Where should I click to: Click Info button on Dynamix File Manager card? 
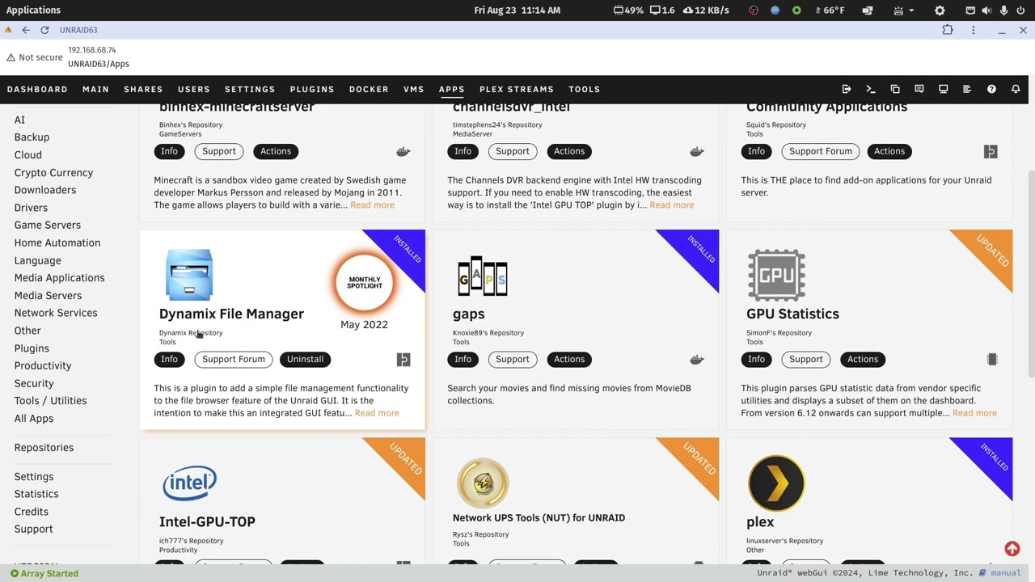[169, 360]
